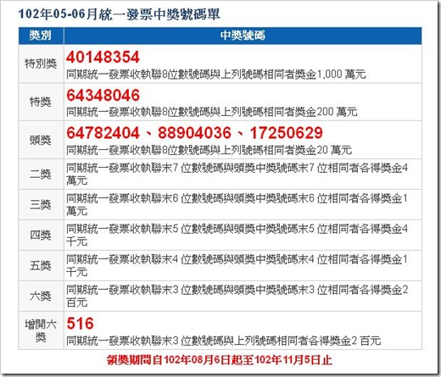This screenshot has width=441, height=377.
Task: Click the 20 萬元 prize description line
Action: point(209,150)
